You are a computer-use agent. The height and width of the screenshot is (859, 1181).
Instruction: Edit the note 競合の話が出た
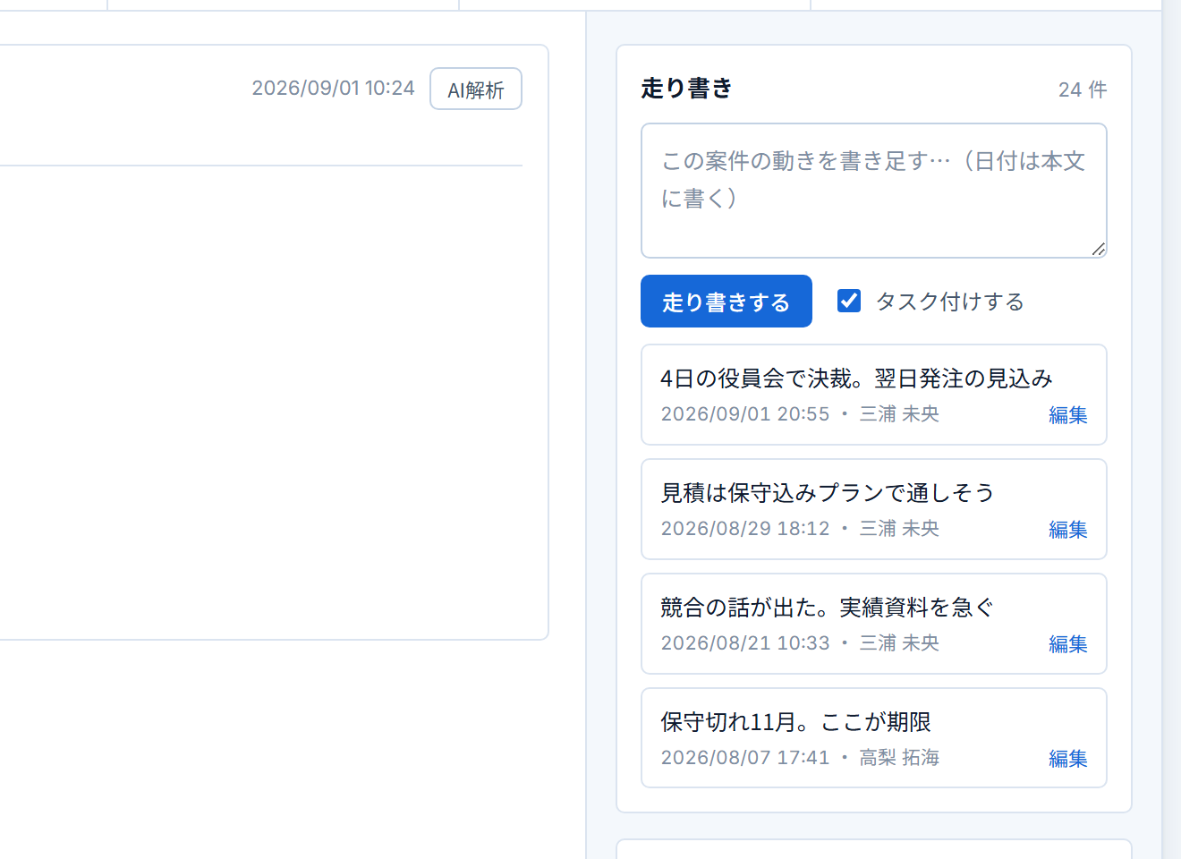point(1067,644)
